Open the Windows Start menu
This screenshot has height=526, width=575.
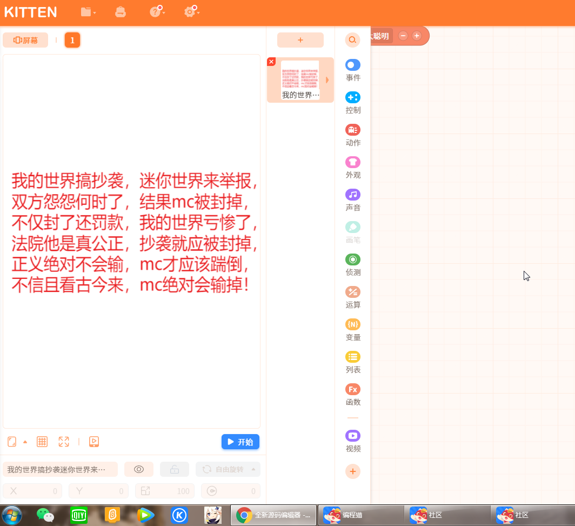tap(12, 515)
